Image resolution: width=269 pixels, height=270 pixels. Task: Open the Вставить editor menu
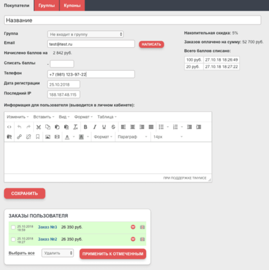[44, 117]
